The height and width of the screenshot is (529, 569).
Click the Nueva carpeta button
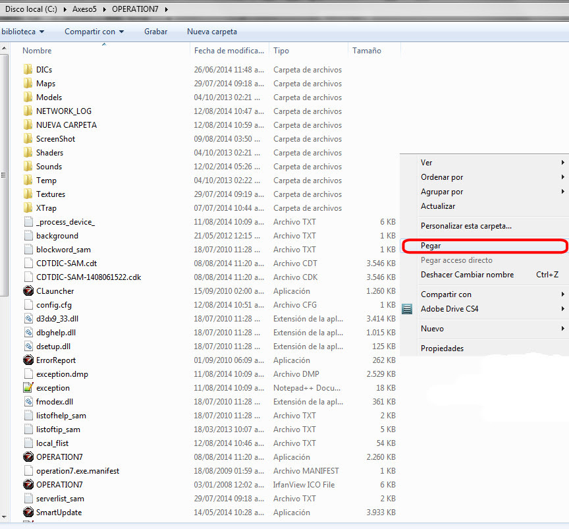(x=212, y=32)
